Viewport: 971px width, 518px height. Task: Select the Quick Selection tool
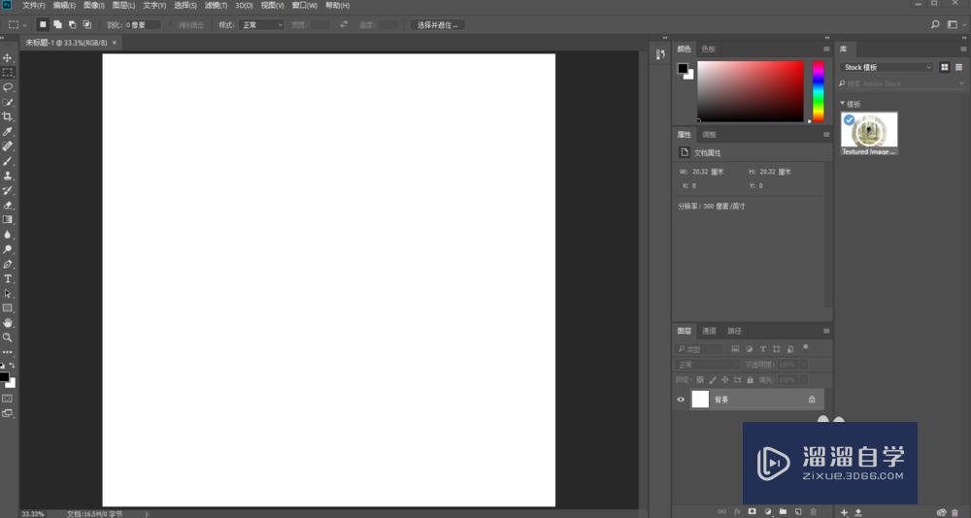point(8,102)
